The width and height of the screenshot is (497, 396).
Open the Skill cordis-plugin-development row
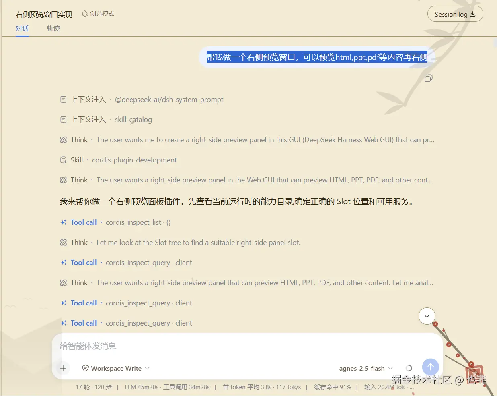click(x=118, y=160)
